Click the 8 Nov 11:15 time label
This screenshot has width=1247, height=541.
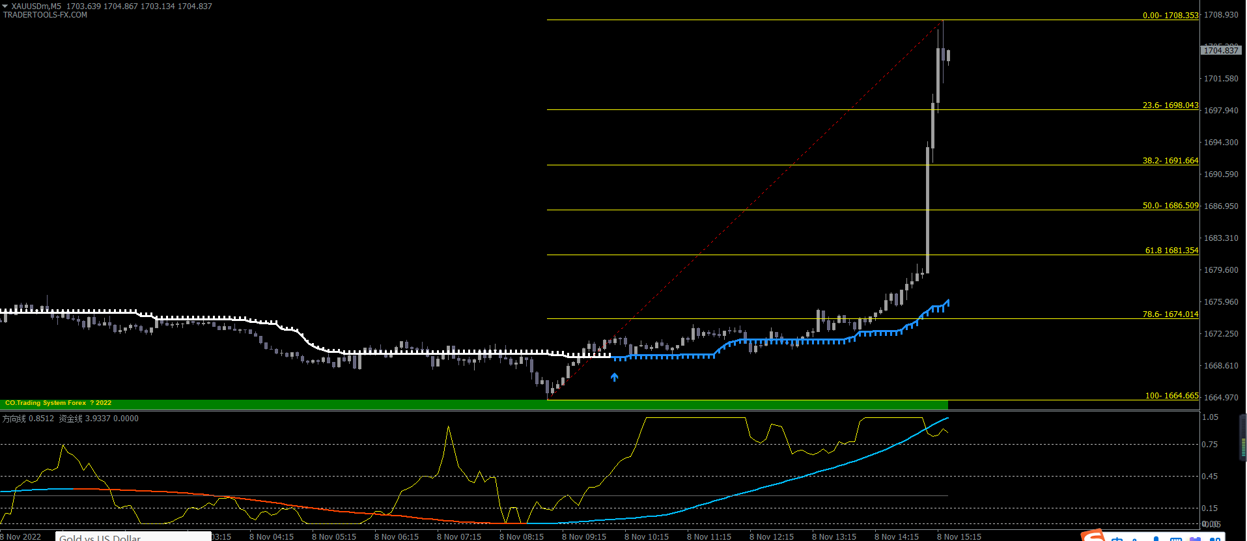709,536
